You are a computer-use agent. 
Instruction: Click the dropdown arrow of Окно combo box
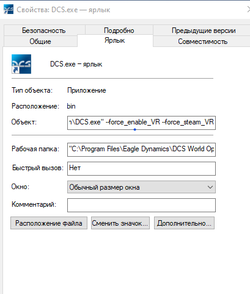pyautogui.click(x=210, y=187)
